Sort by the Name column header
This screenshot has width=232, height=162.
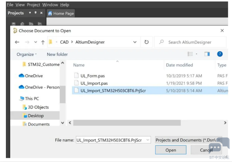click(x=79, y=65)
